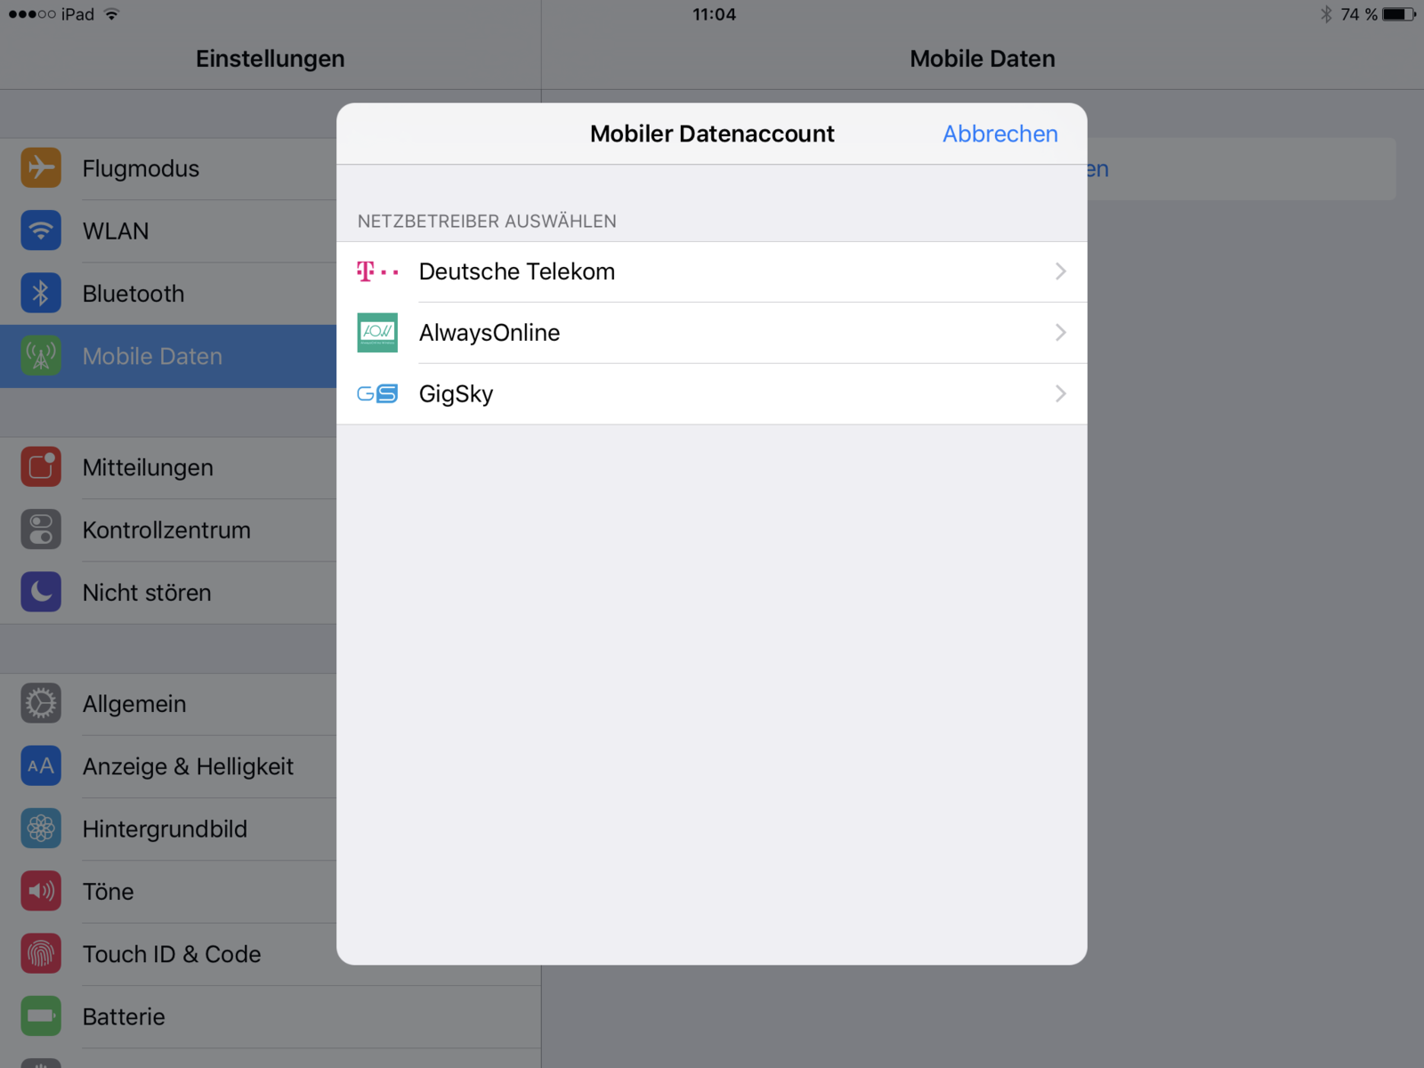Screen dimensions: 1424x1068
Task: Tap the Touch ID fingerprint icon
Action: 41,954
